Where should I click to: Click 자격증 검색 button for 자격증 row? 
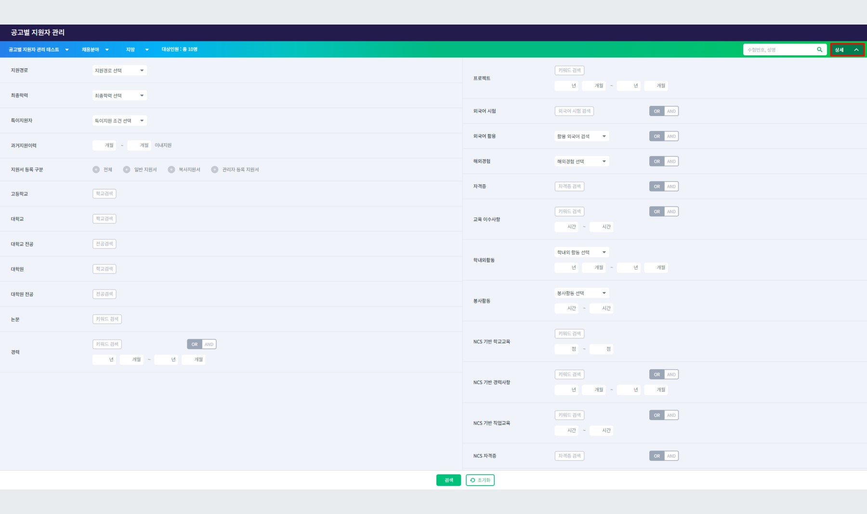(x=569, y=186)
